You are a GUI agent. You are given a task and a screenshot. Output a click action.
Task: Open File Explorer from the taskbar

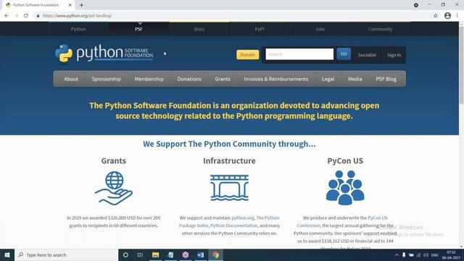pos(155,254)
